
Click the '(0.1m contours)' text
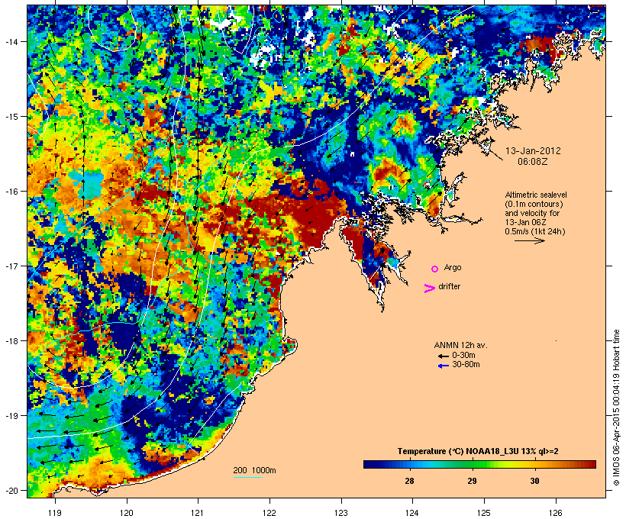534,204
